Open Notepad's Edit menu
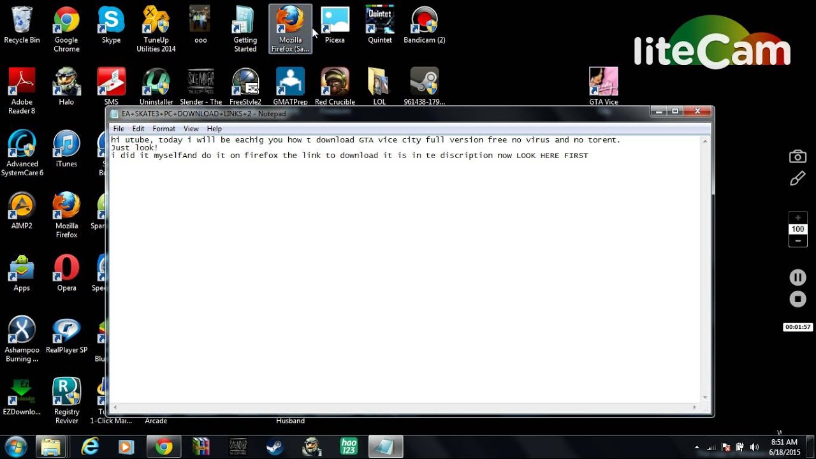This screenshot has width=816, height=459. [138, 129]
